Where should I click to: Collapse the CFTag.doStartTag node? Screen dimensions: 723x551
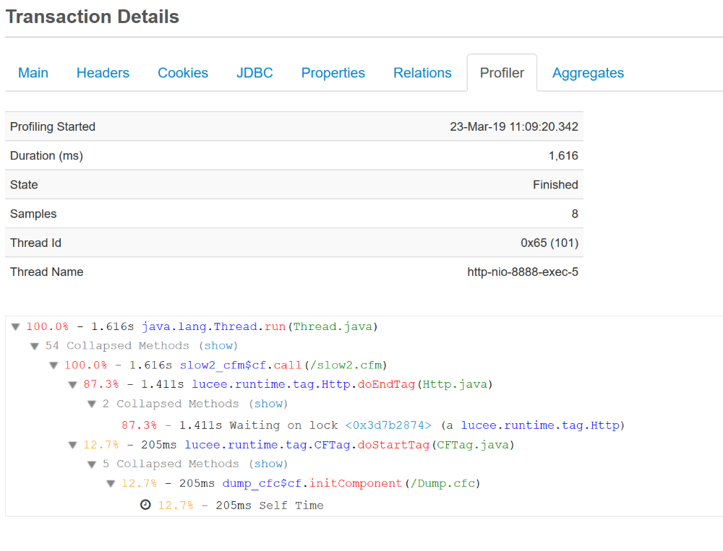[x=72, y=445]
